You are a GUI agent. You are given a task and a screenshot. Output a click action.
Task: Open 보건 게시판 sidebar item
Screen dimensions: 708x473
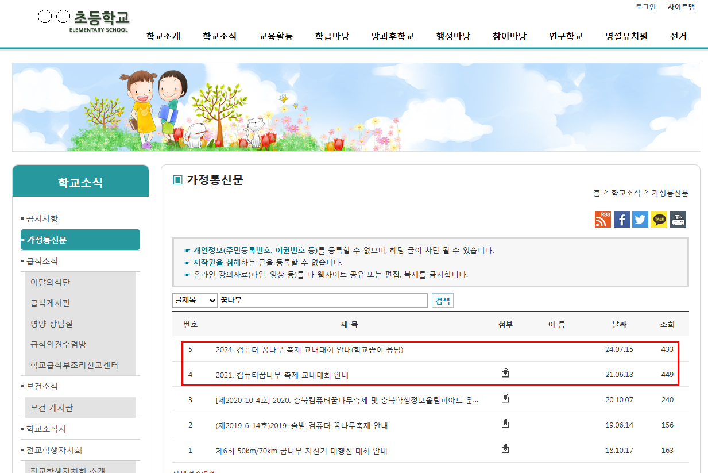pos(52,407)
